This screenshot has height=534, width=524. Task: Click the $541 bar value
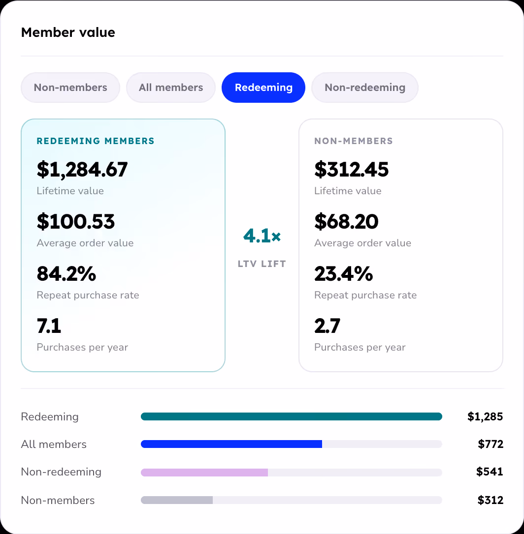pyautogui.click(x=490, y=472)
